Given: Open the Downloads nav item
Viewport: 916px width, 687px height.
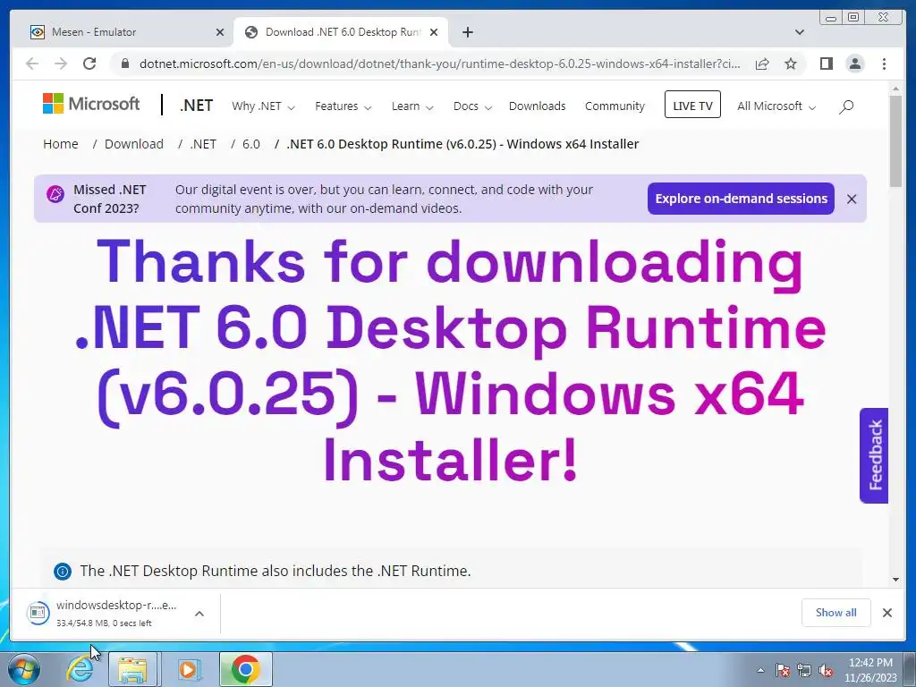Looking at the screenshot, I should pos(537,106).
